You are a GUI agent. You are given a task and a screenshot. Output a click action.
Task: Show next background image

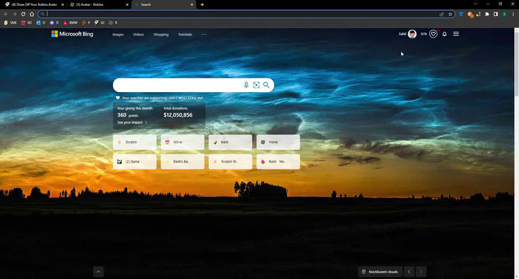(421, 272)
